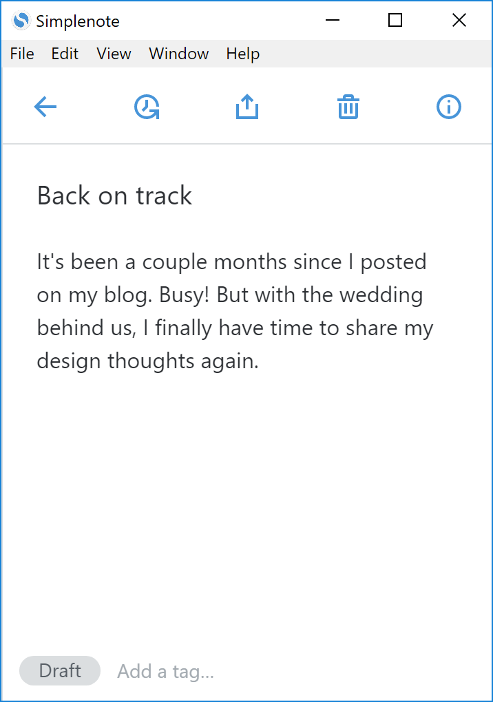493x702 pixels.
Task: Click the Simplenote logo in the title bar
Action: [x=21, y=21]
